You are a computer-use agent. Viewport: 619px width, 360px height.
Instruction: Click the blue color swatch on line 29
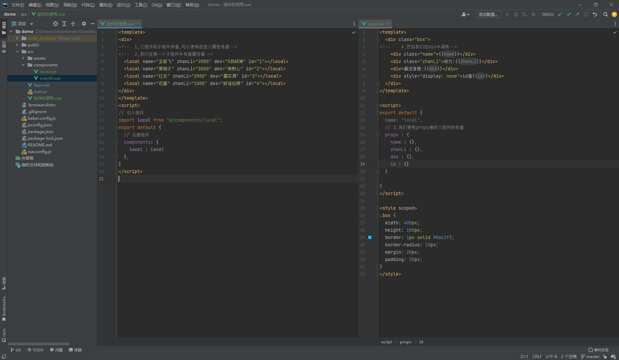click(x=370, y=237)
